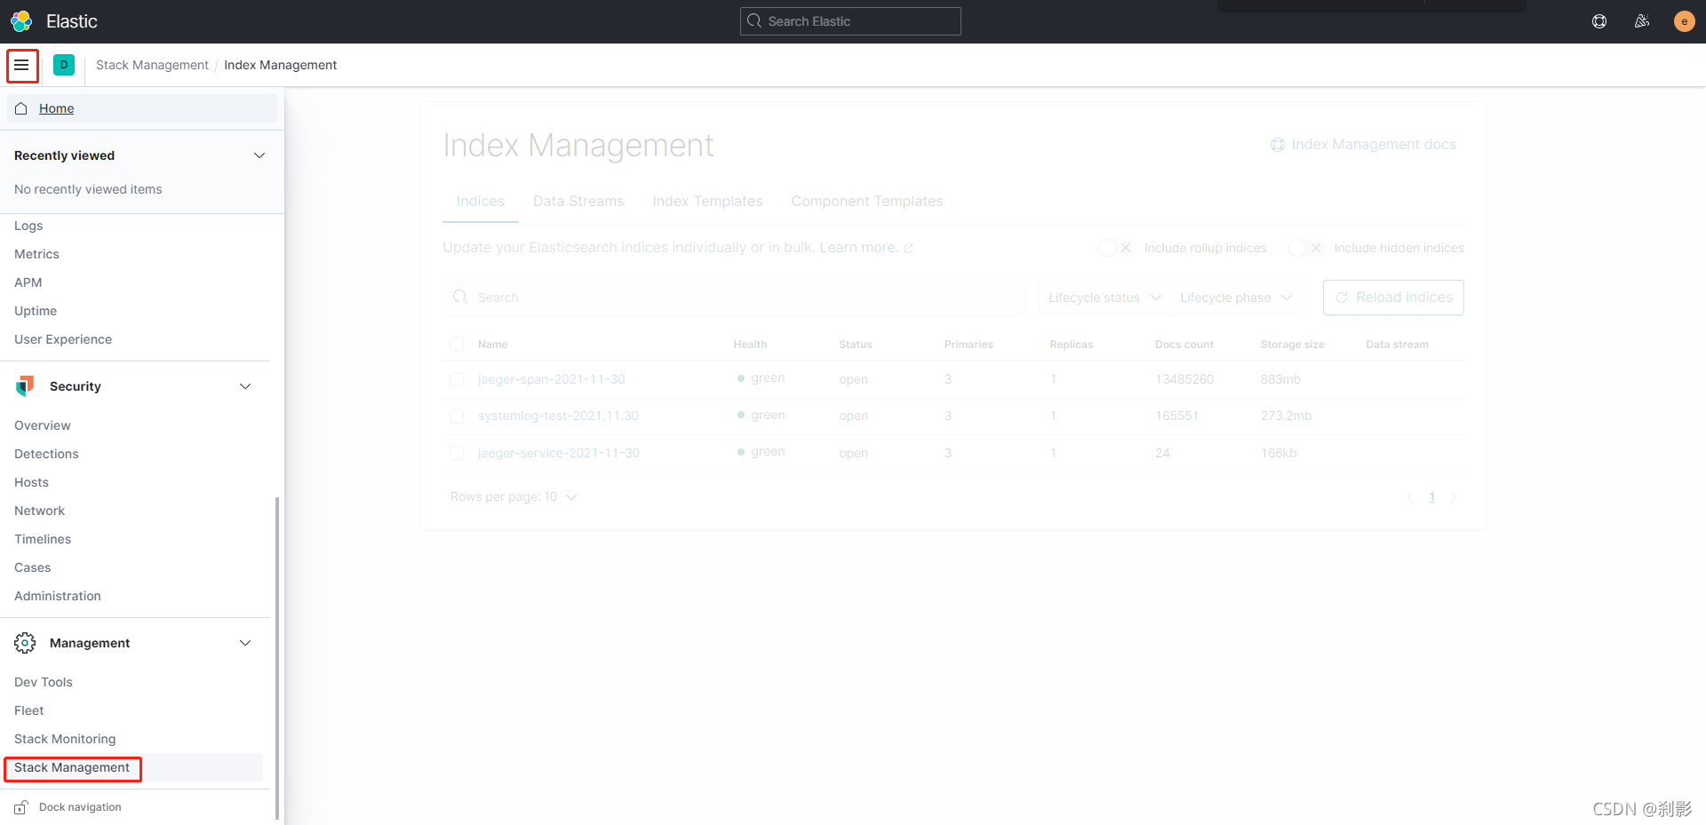Click the Elastic logo icon
Image resolution: width=1706 pixels, height=825 pixels.
(21, 21)
